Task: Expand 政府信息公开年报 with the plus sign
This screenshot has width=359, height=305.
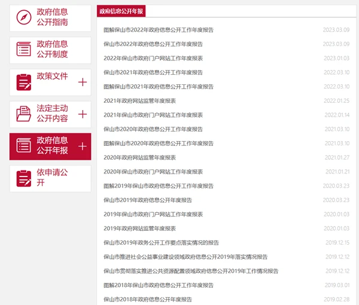Action: [83, 146]
